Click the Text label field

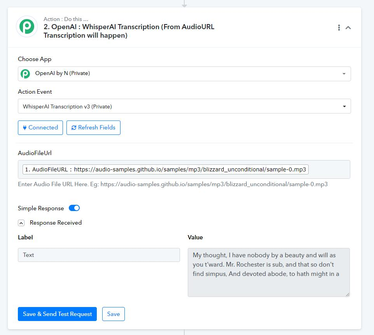pyautogui.click(x=99, y=255)
